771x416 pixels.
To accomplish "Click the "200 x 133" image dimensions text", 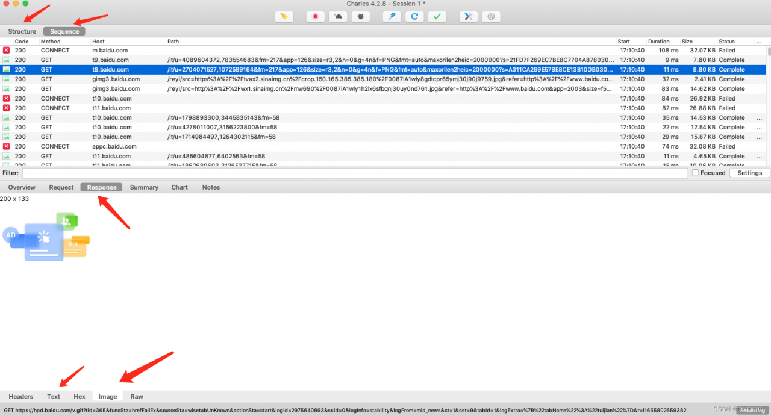I will pyautogui.click(x=14, y=199).
